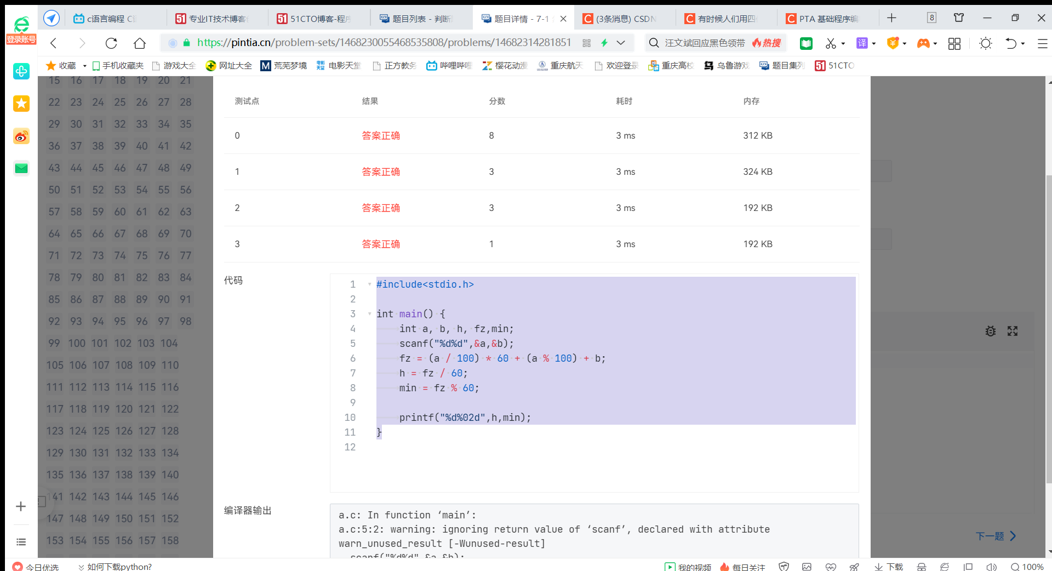The image size is (1052, 571).
Task: Open the sidebar green cloud app icon
Action: [21, 71]
